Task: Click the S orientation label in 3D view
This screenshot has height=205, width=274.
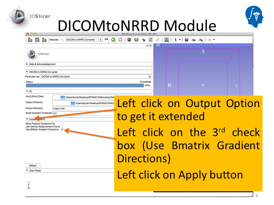Action: pos(203,52)
